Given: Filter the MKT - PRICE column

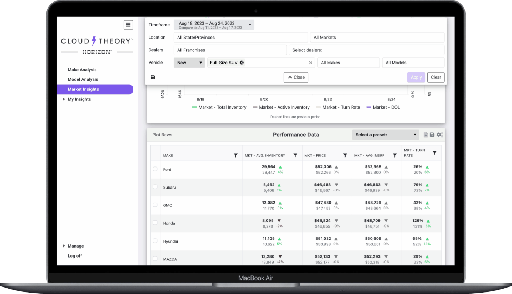Looking at the screenshot, I should (345, 155).
